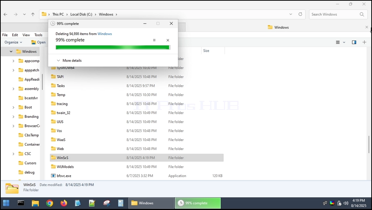This screenshot has width=372, height=210.
Task: Select the twain_32 folder
Action: (x=63, y=113)
